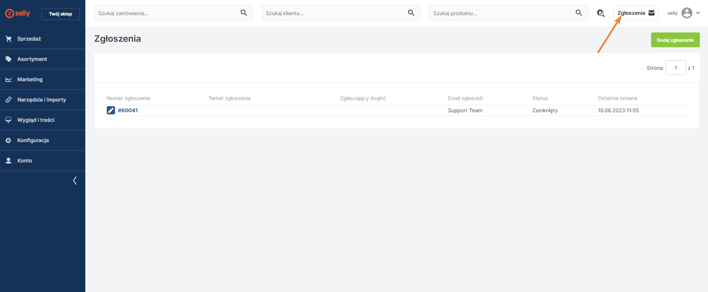Viewport: 708px width, 292px height.
Task: Expand the selly account dropdown arrow
Action: 698,13
